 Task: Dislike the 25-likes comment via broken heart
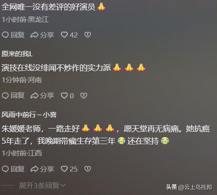click(88, 169)
